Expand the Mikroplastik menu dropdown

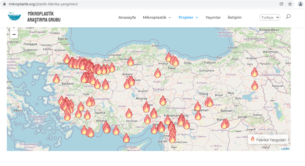pyautogui.click(x=157, y=18)
